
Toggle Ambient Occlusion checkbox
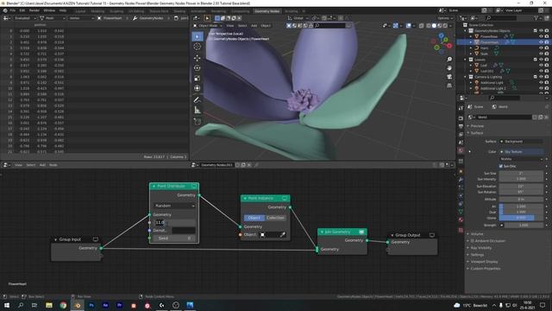[473, 241]
